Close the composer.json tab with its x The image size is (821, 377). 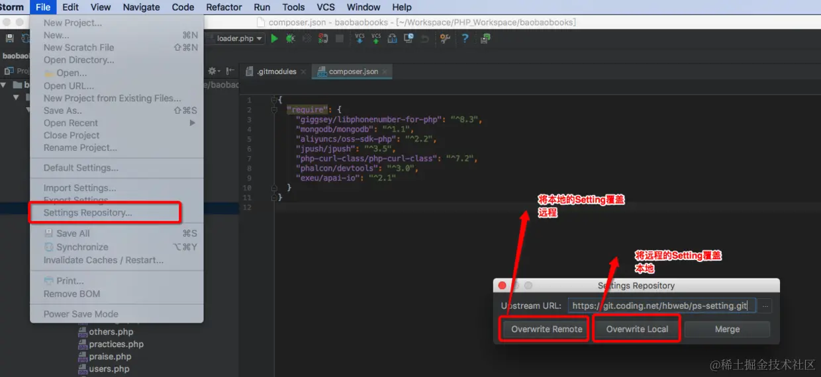pyautogui.click(x=385, y=71)
